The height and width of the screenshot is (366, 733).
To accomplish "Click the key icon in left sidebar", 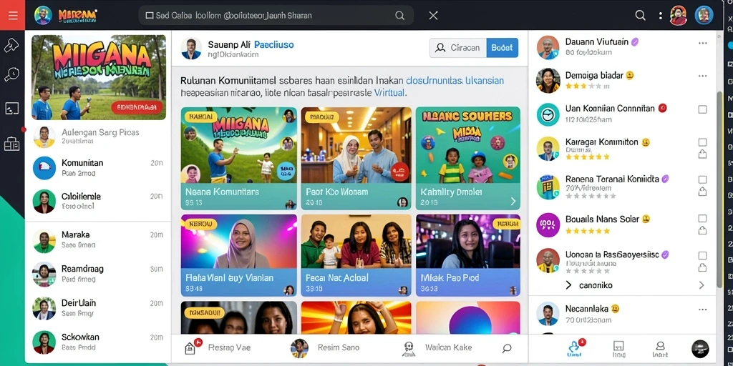I will click(x=11, y=45).
